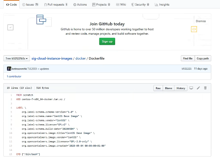Image resolution: width=220 pixels, height=160 pixels.
Task: Select line number 1
Action: (x=11, y=95)
